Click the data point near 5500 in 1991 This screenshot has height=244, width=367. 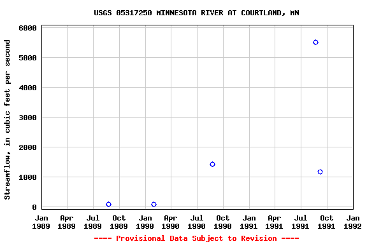point(315,43)
